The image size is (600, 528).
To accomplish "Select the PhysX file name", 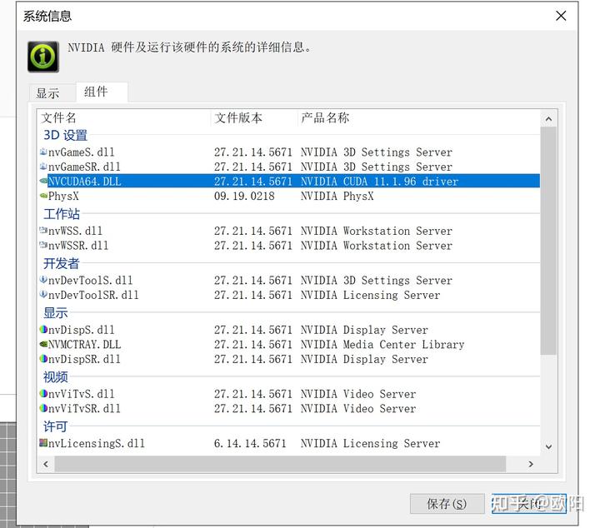I will [x=63, y=197].
